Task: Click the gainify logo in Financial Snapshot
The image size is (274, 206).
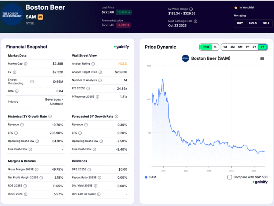Action: tap(121, 47)
